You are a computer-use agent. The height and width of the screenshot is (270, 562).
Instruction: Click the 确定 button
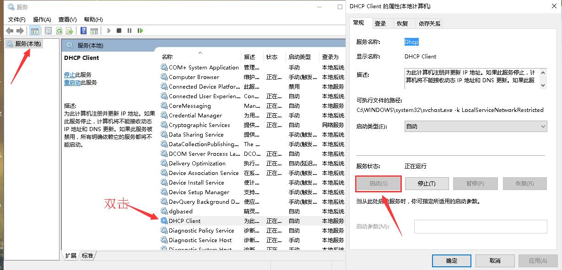pyautogui.click(x=451, y=260)
